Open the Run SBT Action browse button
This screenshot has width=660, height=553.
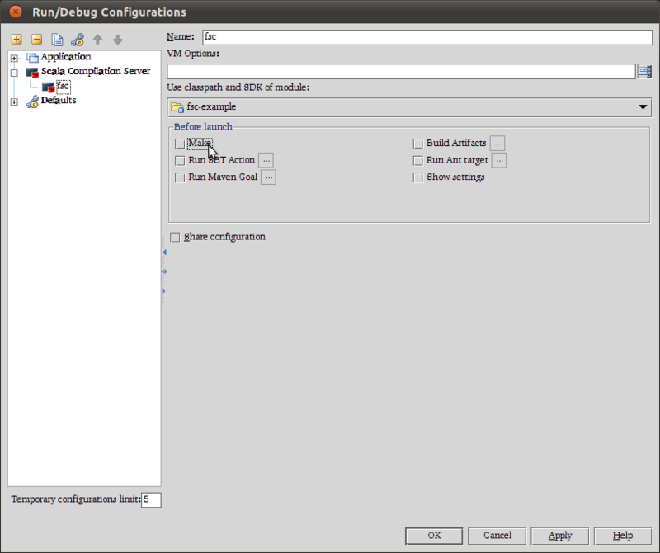tap(266, 160)
